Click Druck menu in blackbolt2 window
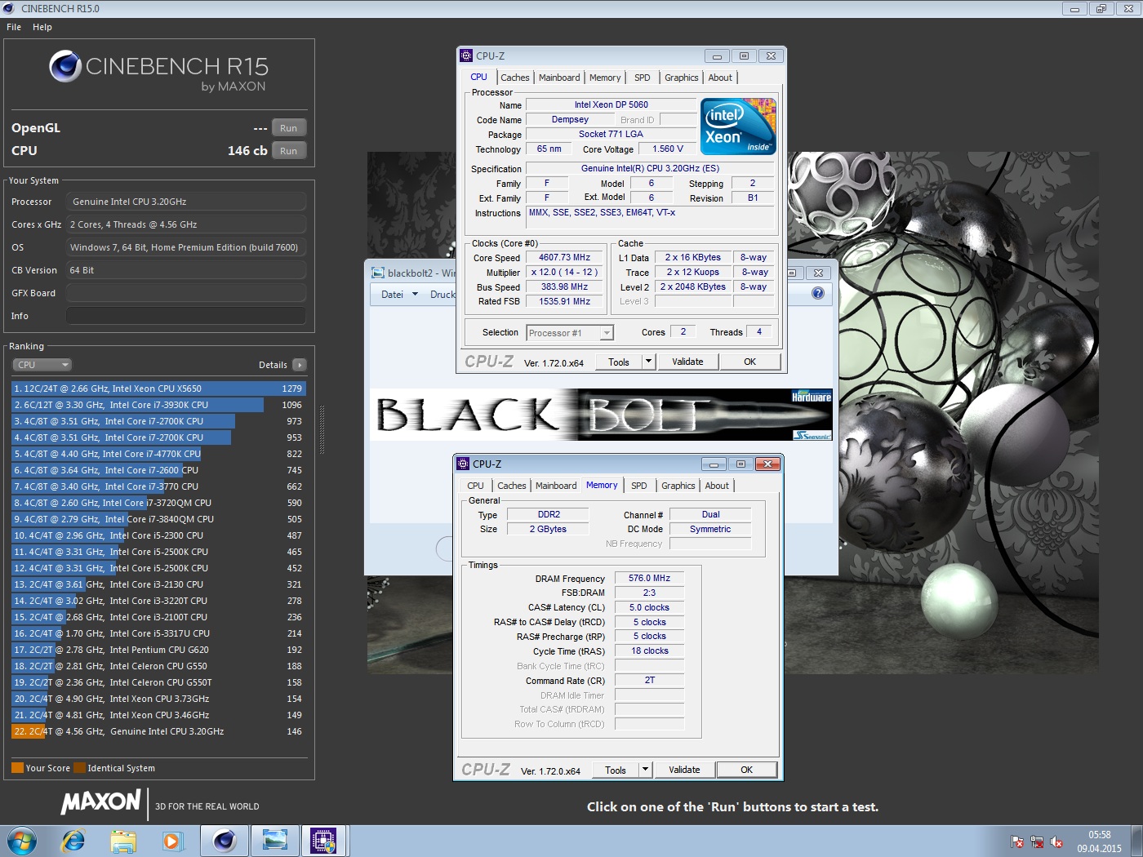1143x857 pixels. click(x=443, y=295)
